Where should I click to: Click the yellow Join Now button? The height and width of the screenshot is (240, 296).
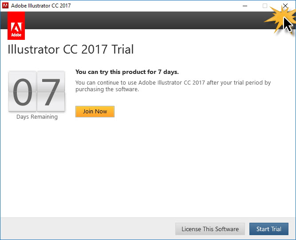pos(95,112)
